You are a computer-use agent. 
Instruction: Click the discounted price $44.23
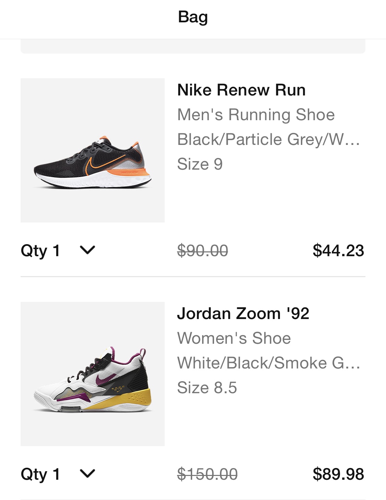[x=338, y=250]
